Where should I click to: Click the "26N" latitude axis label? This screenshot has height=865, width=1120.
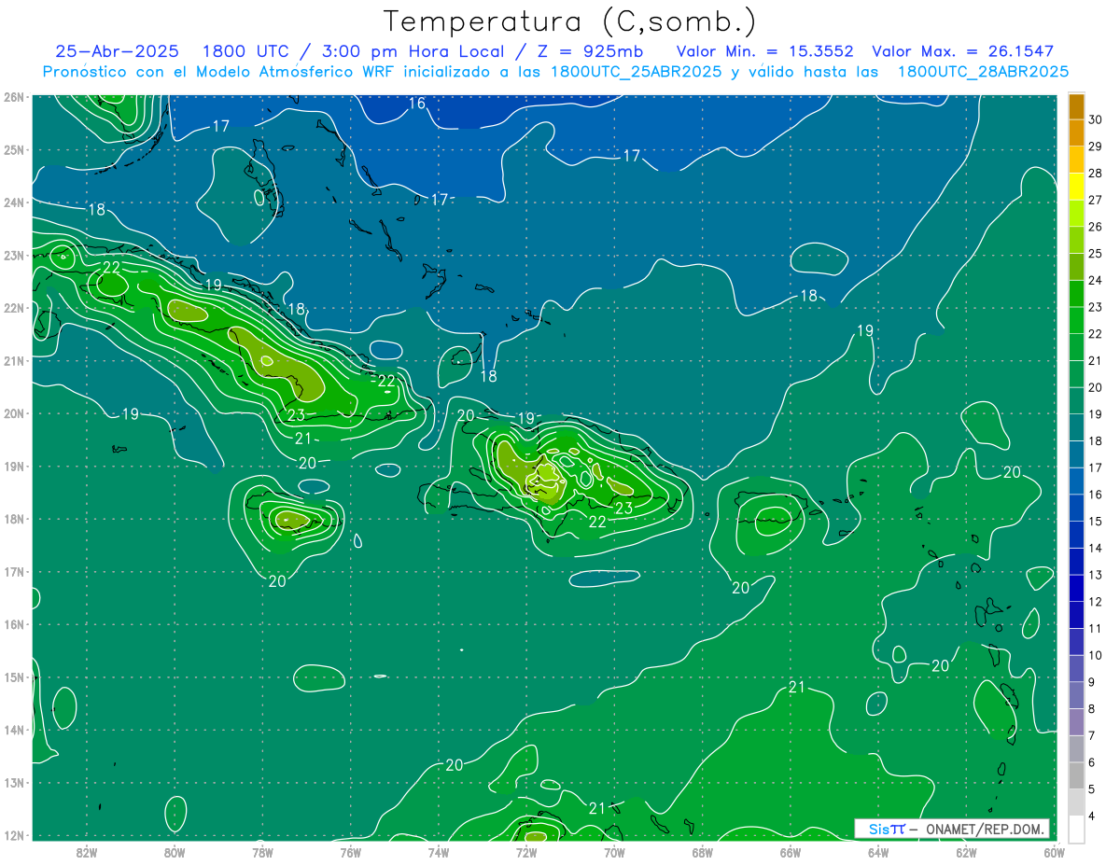13,97
